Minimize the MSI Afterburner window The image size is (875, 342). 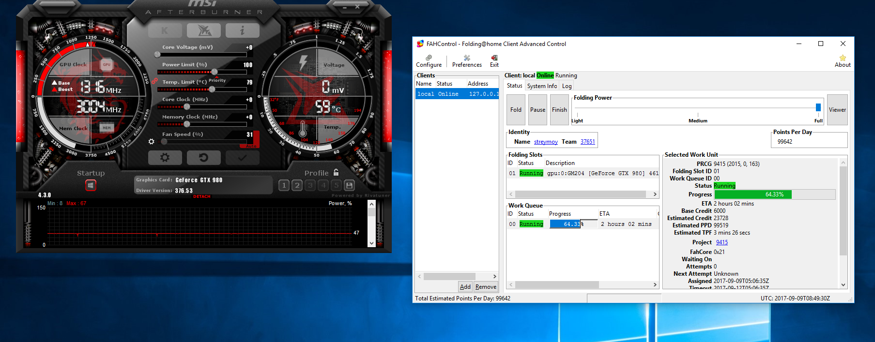tap(345, 7)
